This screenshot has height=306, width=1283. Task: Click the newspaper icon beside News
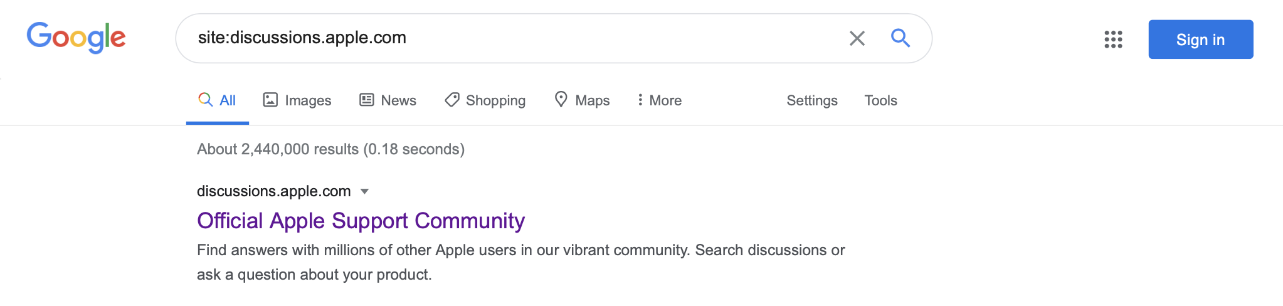pyautogui.click(x=367, y=100)
